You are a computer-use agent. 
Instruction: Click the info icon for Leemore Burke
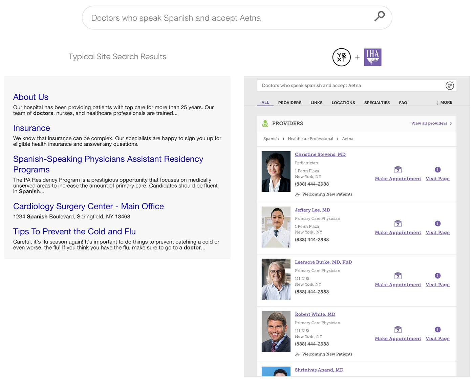tap(437, 276)
